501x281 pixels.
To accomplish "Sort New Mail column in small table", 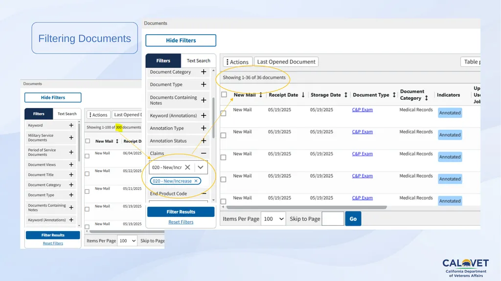I will [x=117, y=141].
